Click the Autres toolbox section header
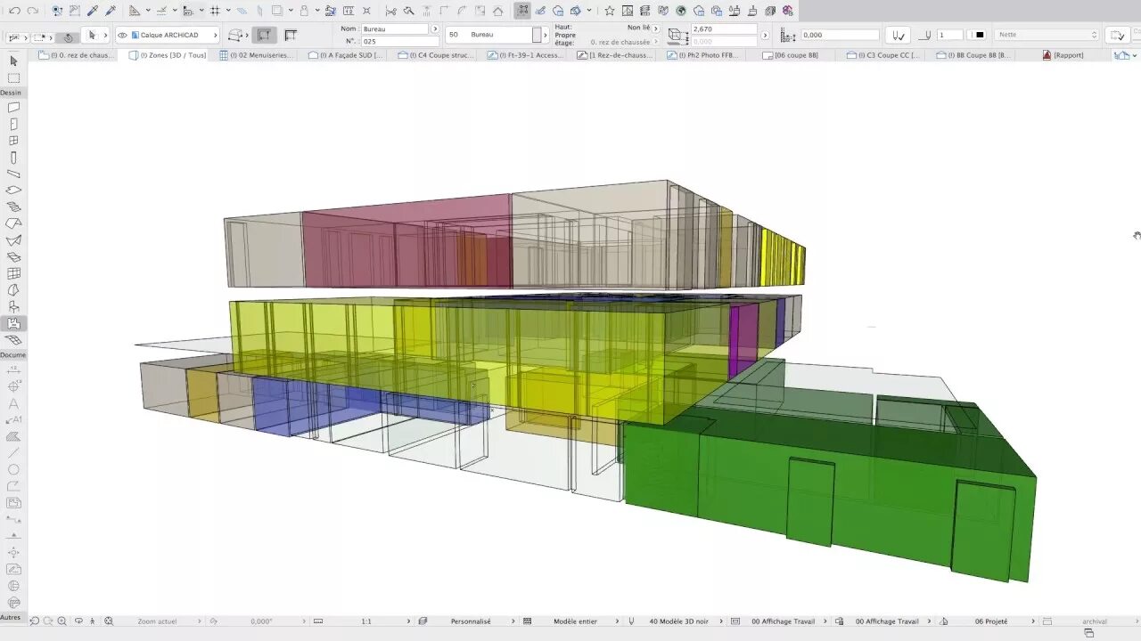Viewport: 1141px width, 641px height. tap(11, 617)
